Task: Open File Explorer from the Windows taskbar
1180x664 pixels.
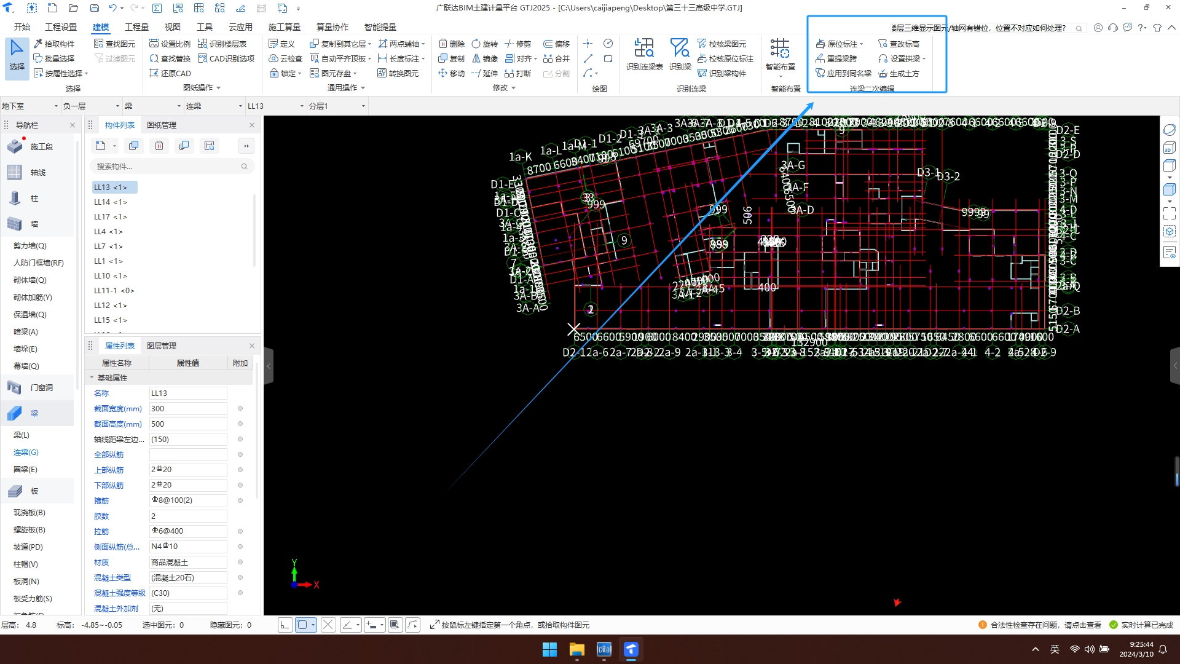Action: click(x=576, y=649)
